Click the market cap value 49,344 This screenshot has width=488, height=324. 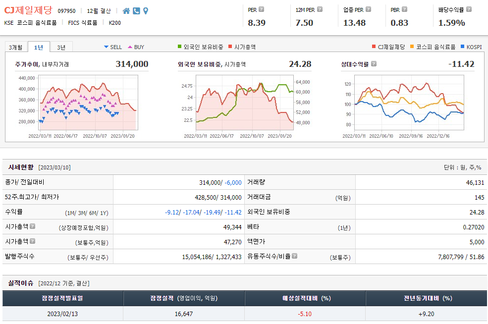pyautogui.click(x=232, y=227)
